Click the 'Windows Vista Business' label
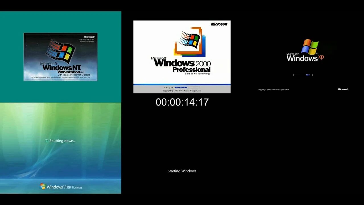364x205 pixels. pyautogui.click(x=65, y=187)
